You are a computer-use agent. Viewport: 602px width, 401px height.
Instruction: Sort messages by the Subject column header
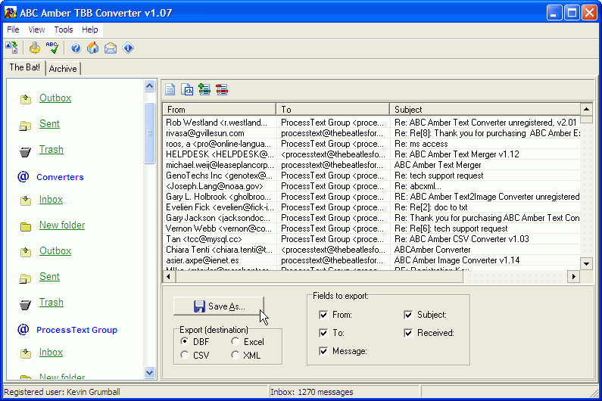click(x=485, y=110)
